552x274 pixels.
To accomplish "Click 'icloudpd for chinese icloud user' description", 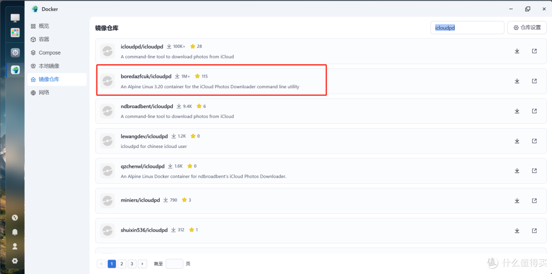I will pyautogui.click(x=153, y=146).
